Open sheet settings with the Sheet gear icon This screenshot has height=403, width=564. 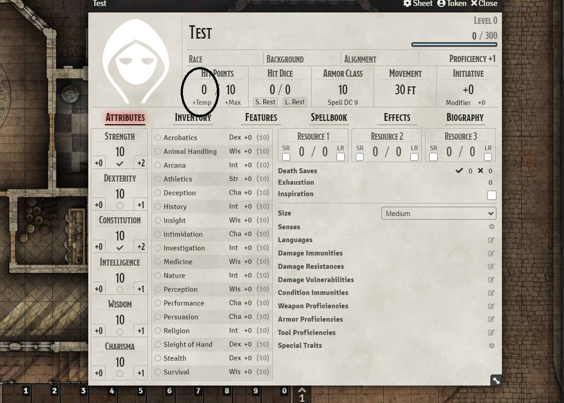(x=417, y=4)
